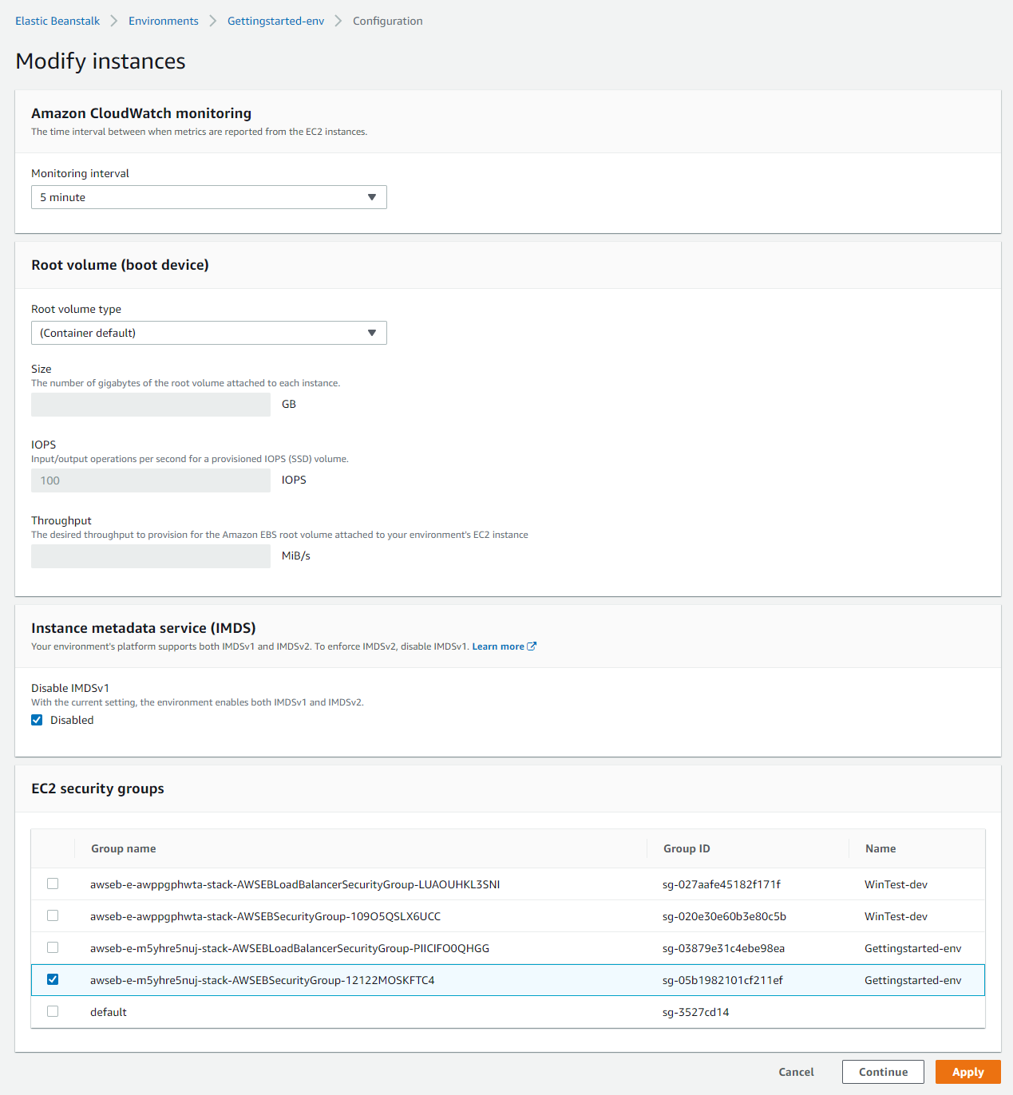
Task: Click the Apply button
Action: point(967,1072)
